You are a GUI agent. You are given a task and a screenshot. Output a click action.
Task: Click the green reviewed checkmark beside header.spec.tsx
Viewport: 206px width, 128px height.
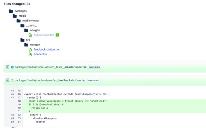coord(57,35)
